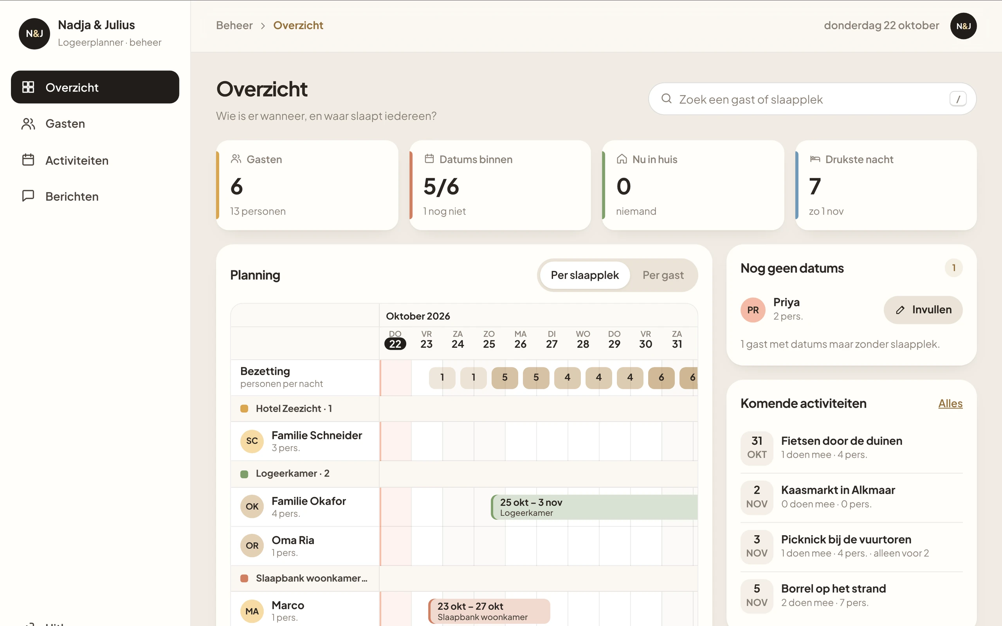Viewport: 1002px width, 626px height.
Task: Click the people icon on Gasten card
Action: [236, 159]
